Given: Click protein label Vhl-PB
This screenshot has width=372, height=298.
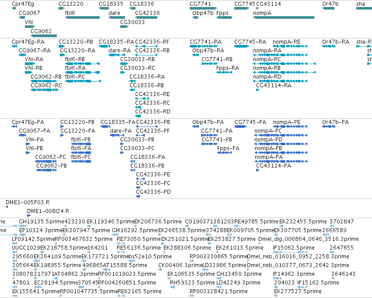Looking at the screenshot, I should [34, 148].
